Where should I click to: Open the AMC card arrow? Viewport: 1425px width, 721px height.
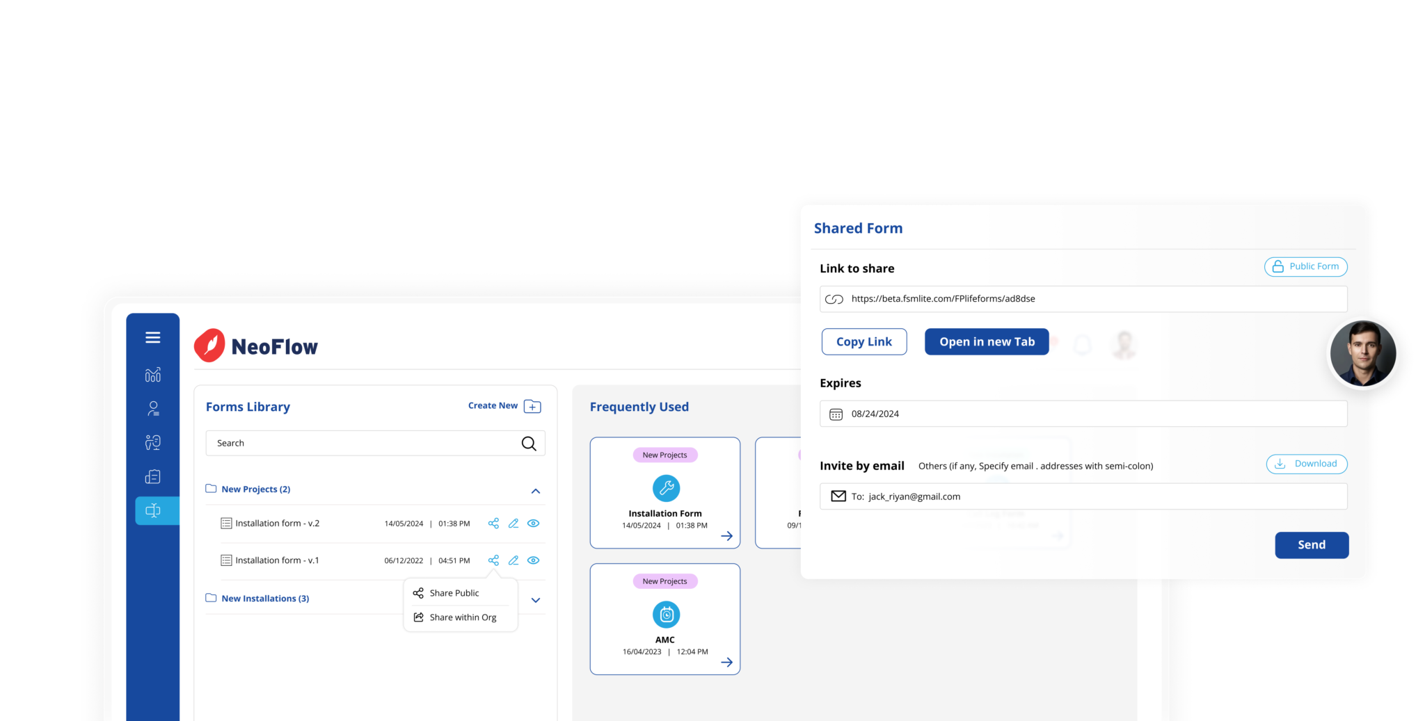[726, 663]
